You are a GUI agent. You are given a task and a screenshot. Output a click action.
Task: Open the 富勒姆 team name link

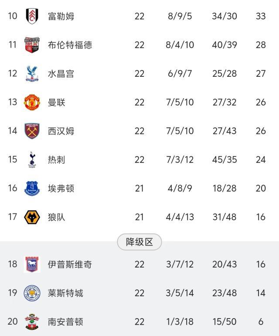[x=61, y=17]
